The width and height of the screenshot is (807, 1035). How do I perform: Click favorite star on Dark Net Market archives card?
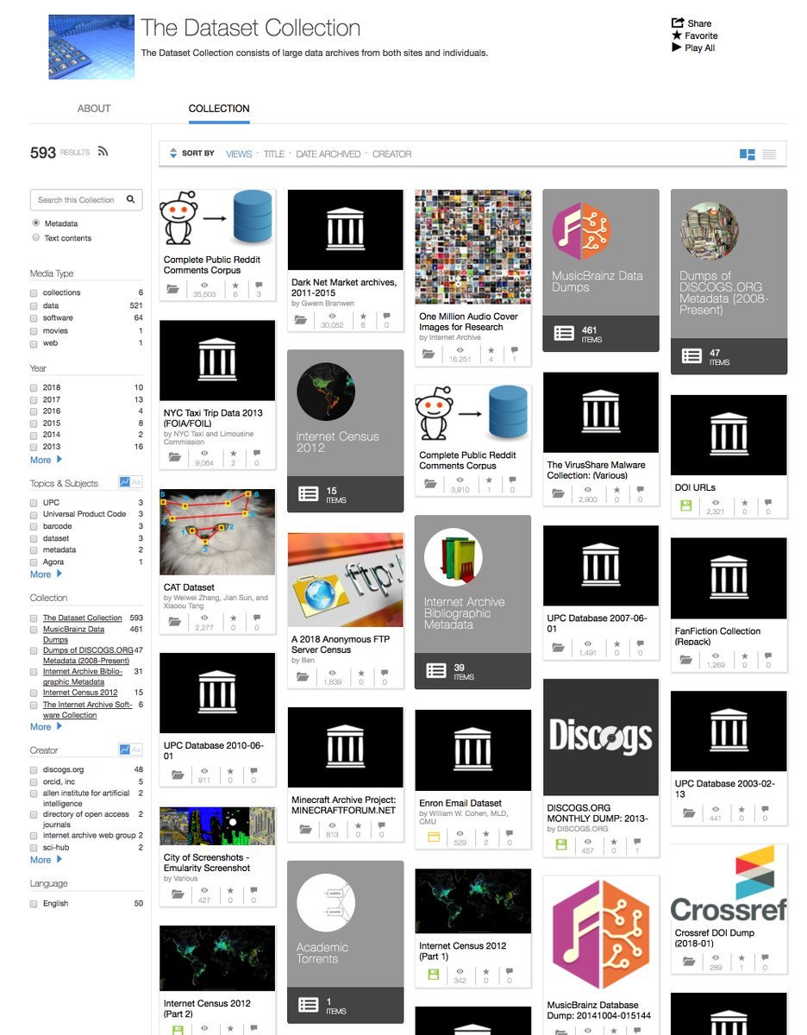pyautogui.click(x=363, y=315)
